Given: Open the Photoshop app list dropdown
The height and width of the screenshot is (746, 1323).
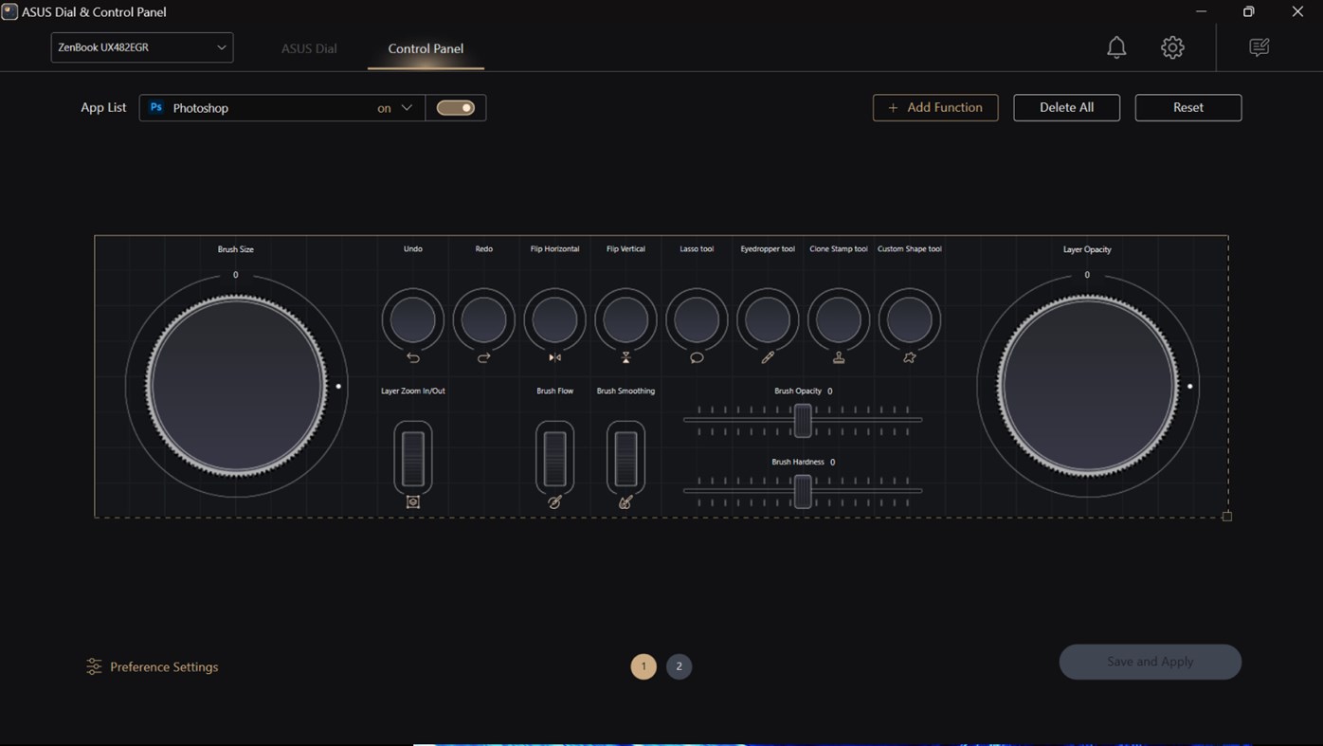Looking at the screenshot, I should [x=406, y=107].
